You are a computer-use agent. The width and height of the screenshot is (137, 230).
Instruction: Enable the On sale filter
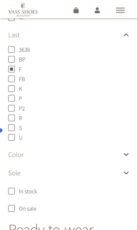click(11, 208)
